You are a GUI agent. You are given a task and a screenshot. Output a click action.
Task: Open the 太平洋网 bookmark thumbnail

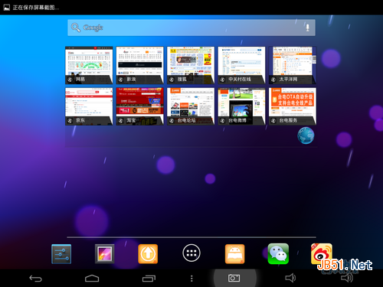[293, 65]
